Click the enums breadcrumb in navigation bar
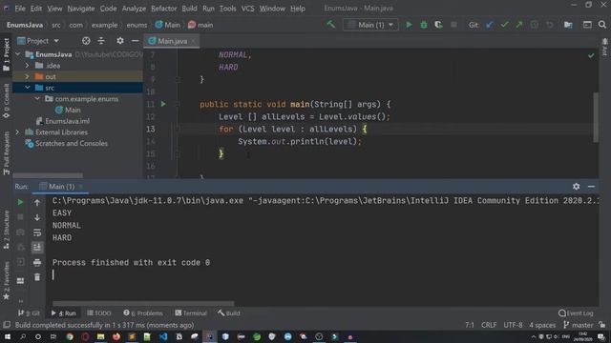This screenshot has height=343, width=611. point(137,25)
